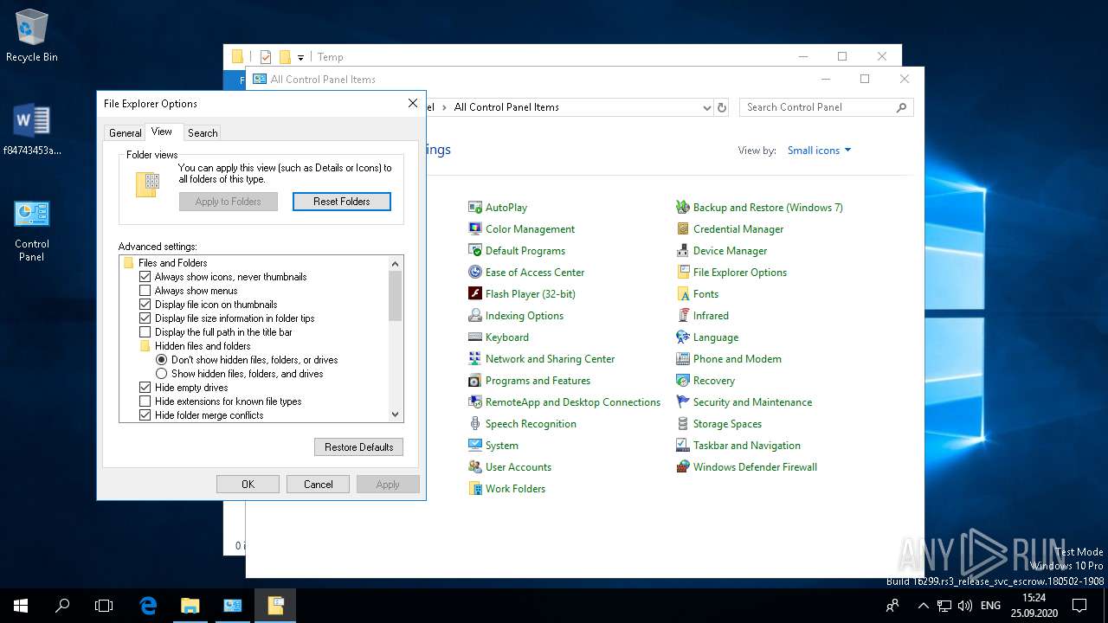Select the View tab

coord(162,132)
